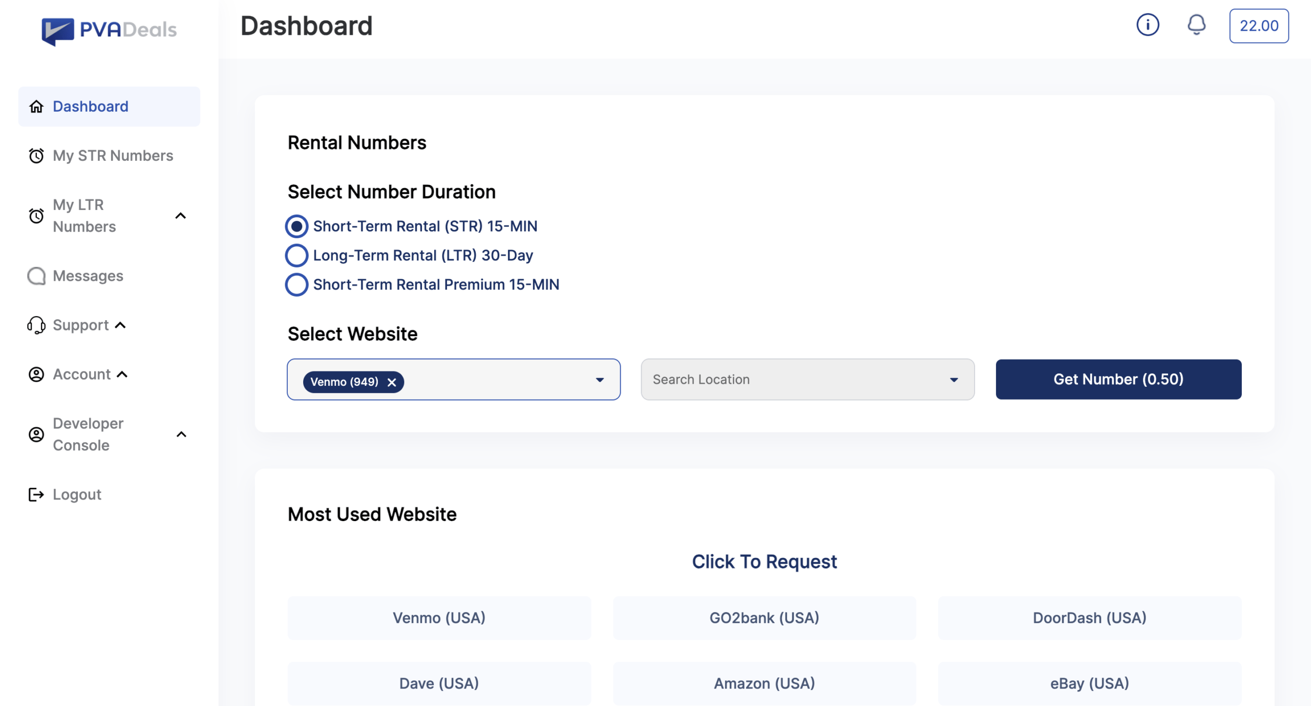Open the Search Location dropdown

coord(808,380)
